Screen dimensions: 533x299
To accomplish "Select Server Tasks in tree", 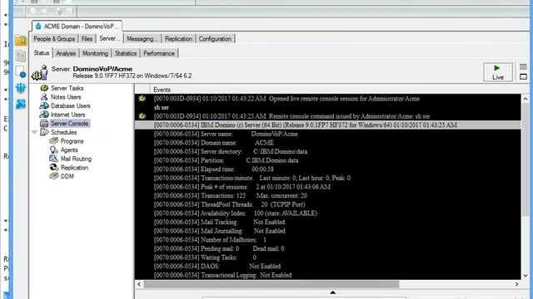I will coord(67,88).
